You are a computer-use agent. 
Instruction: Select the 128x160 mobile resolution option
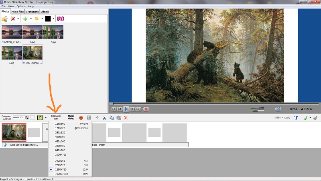click(70, 124)
